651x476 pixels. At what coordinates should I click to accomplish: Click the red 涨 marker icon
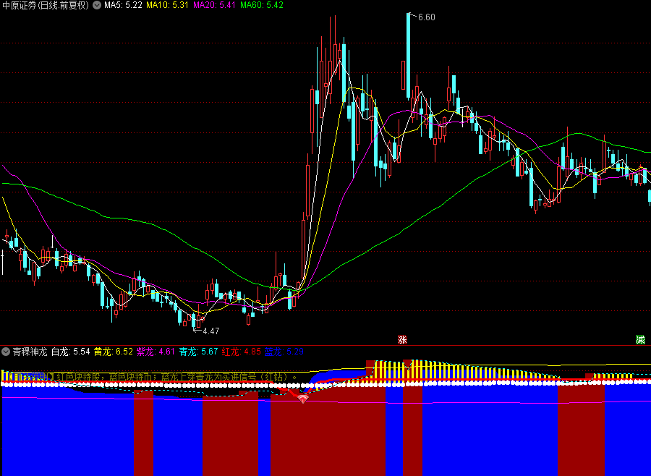401,339
